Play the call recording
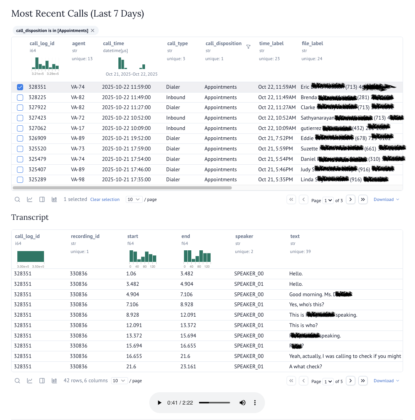The height and width of the screenshot is (420, 415). [x=160, y=402]
